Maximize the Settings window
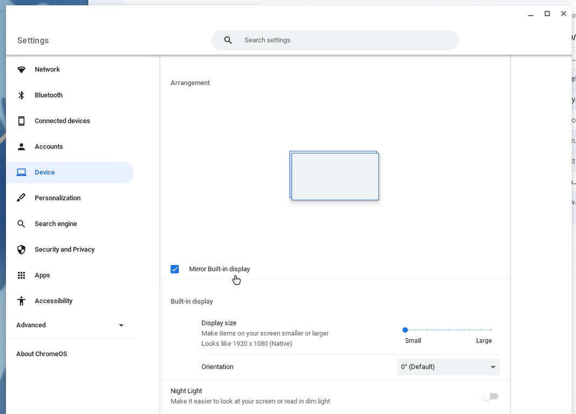 point(547,14)
